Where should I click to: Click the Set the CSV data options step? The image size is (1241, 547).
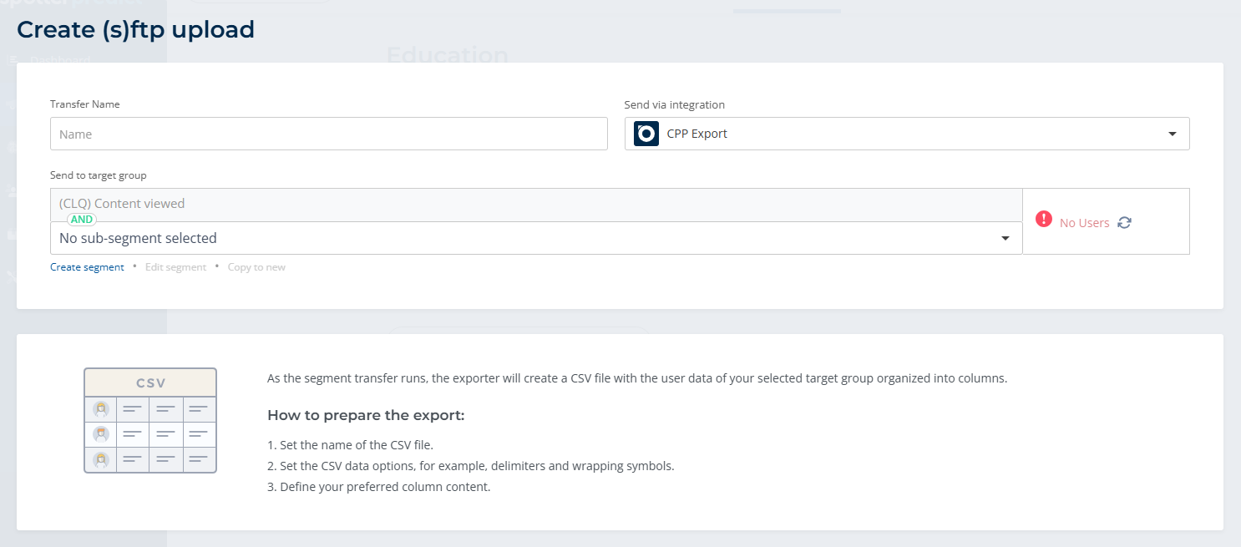coord(471,466)
